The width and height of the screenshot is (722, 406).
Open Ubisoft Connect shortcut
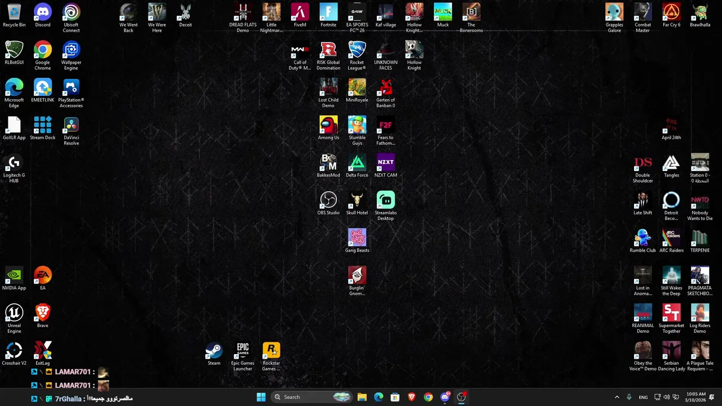point(71,18)
